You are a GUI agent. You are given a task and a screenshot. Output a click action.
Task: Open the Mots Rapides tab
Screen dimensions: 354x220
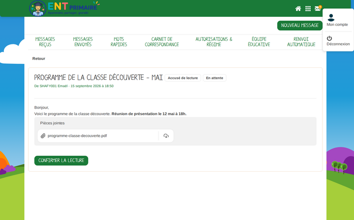[x=119, y=42]
